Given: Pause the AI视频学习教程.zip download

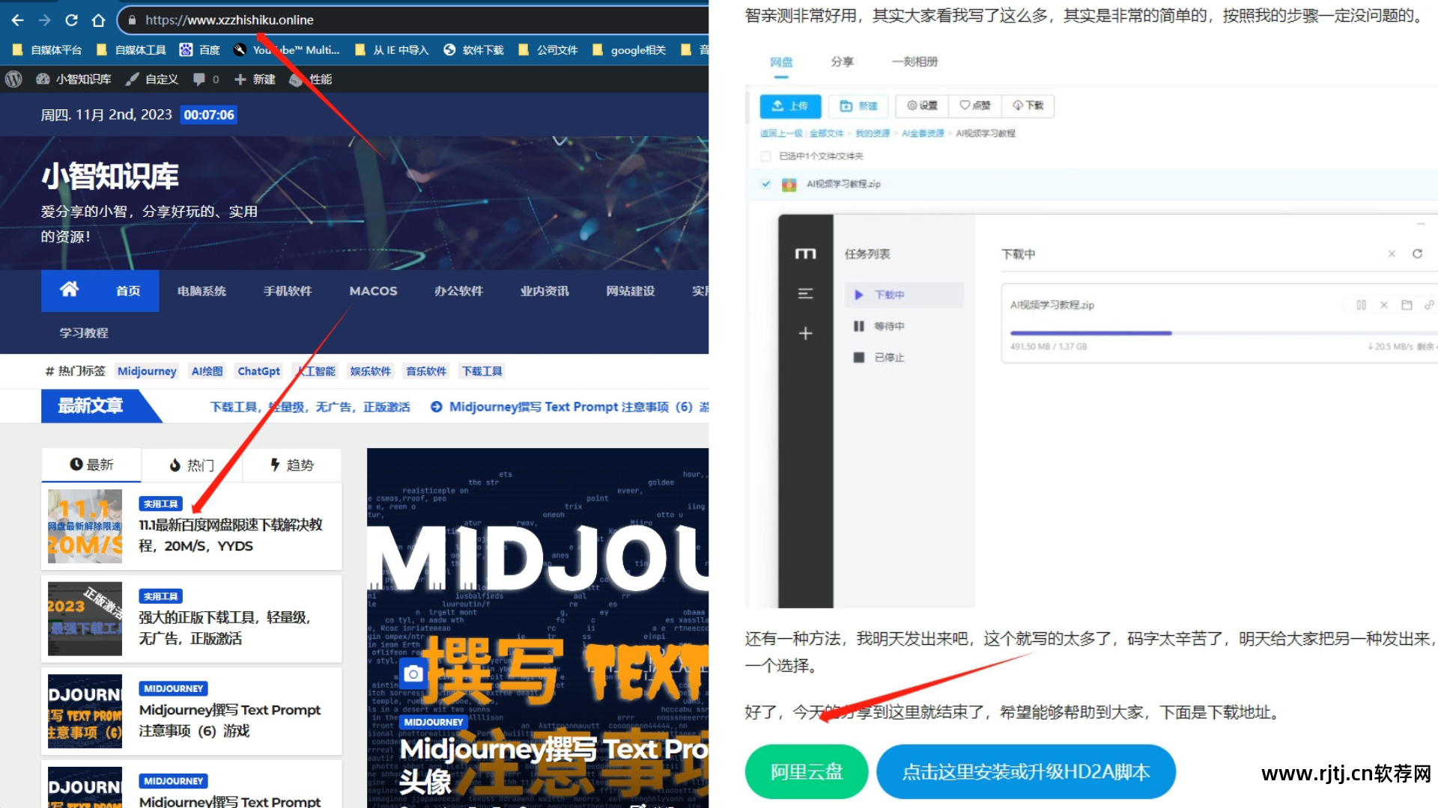Looking at the screenshot, I should pyautogui.click(x=1361, y=304).
